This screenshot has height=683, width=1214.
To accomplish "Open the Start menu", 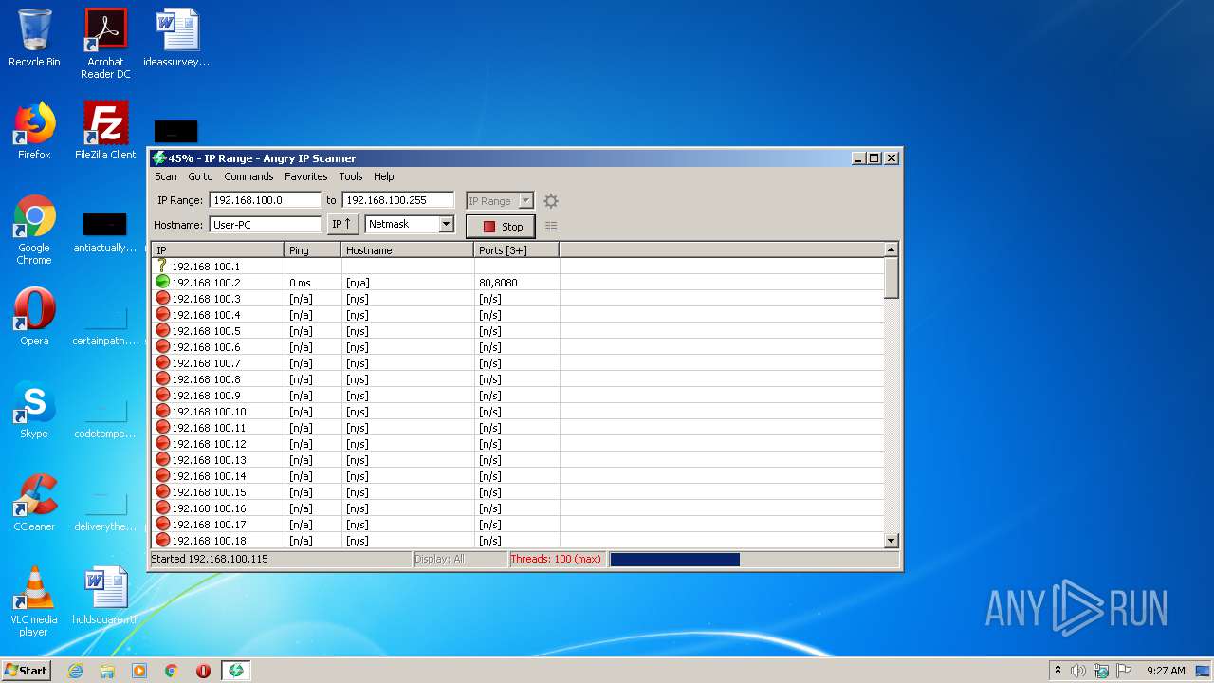I will [26, 671].
